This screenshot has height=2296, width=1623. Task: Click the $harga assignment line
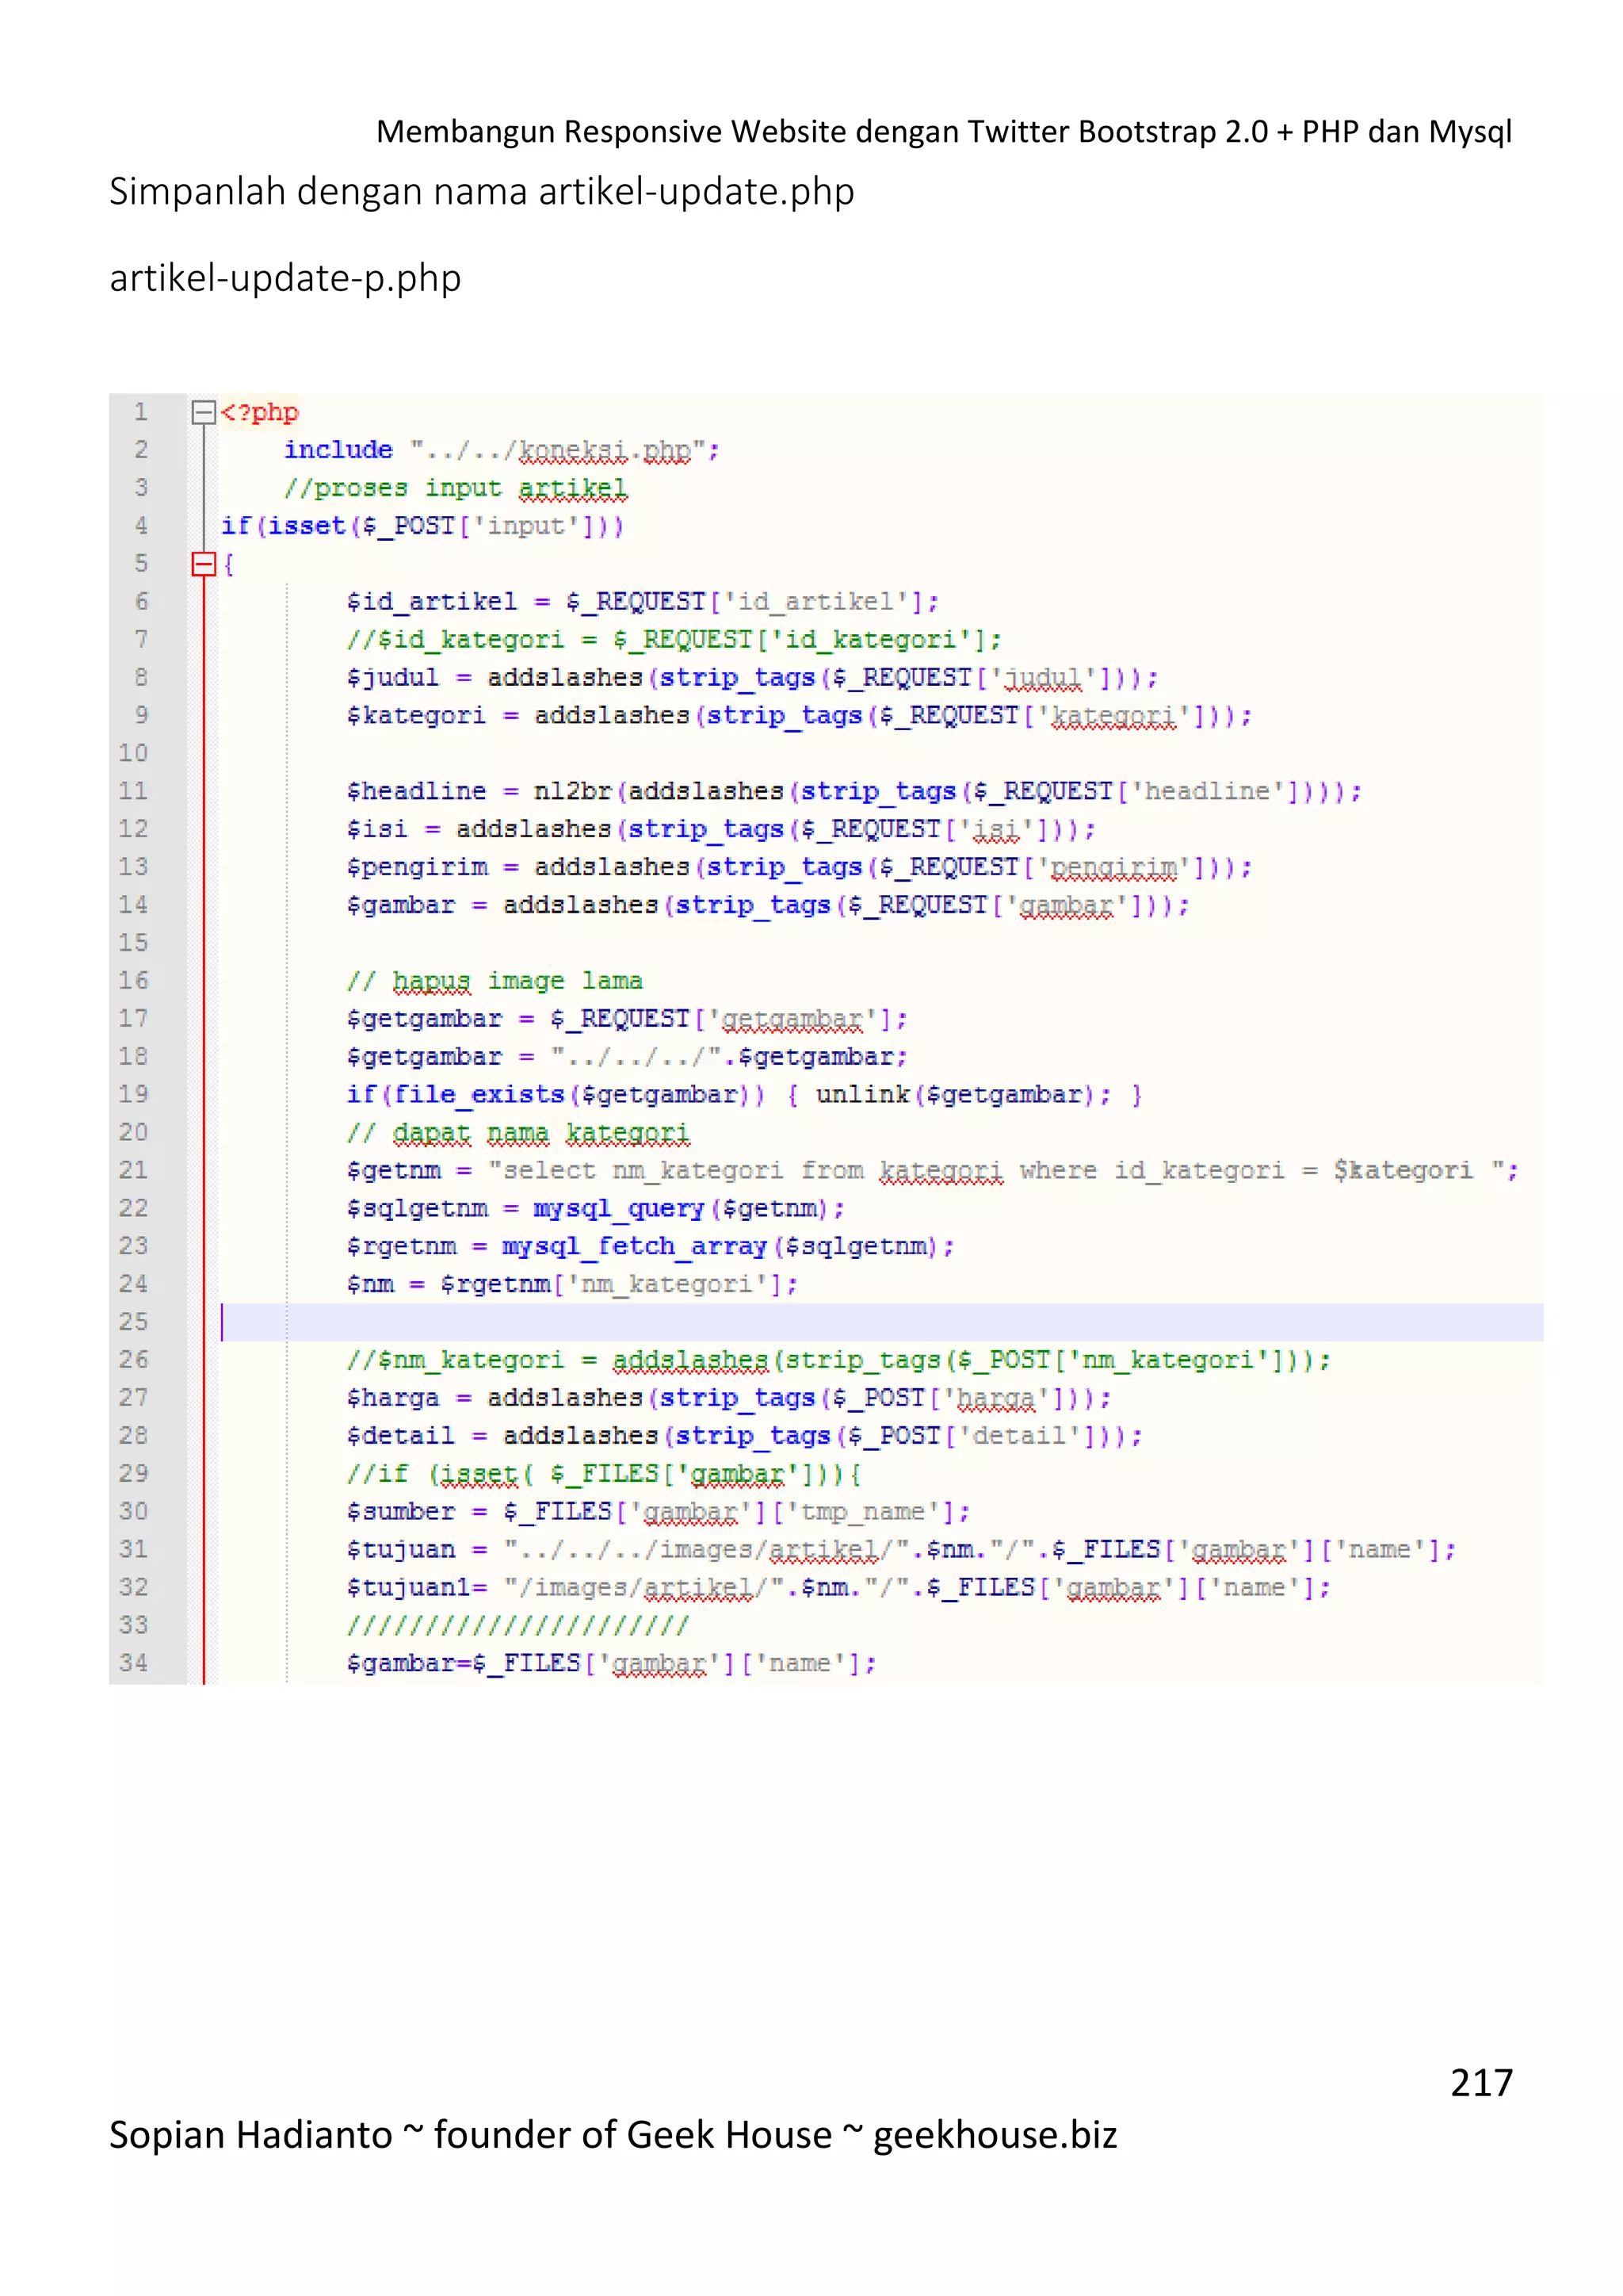[x=728, y=1398]
